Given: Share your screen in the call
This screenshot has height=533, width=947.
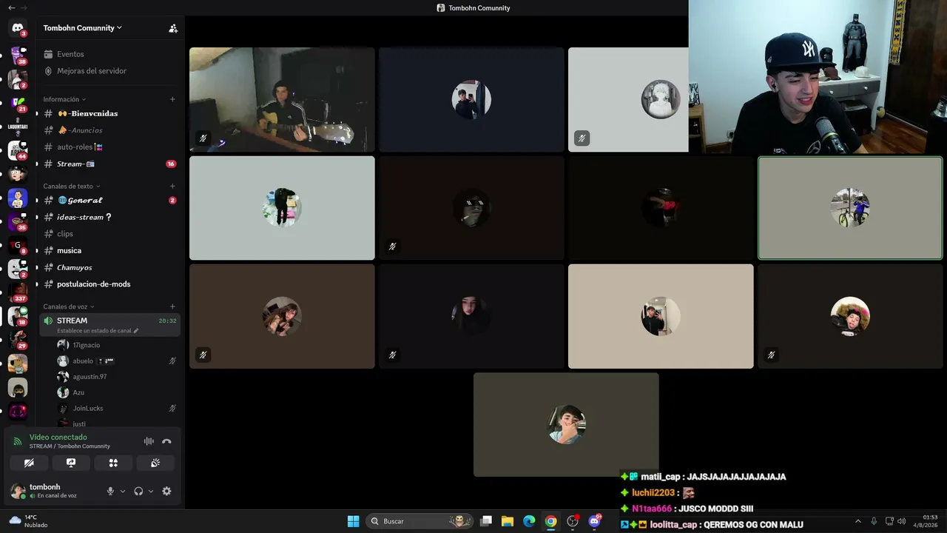Looking at the screenshot, I should (x=71, y=463).
